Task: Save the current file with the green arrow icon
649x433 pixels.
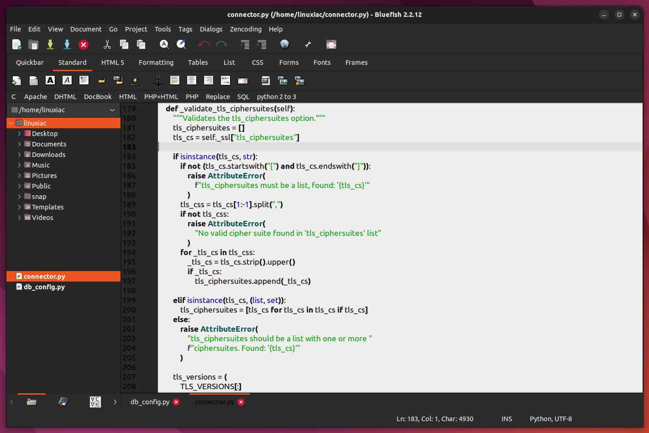Action: [x=50, y=44]
